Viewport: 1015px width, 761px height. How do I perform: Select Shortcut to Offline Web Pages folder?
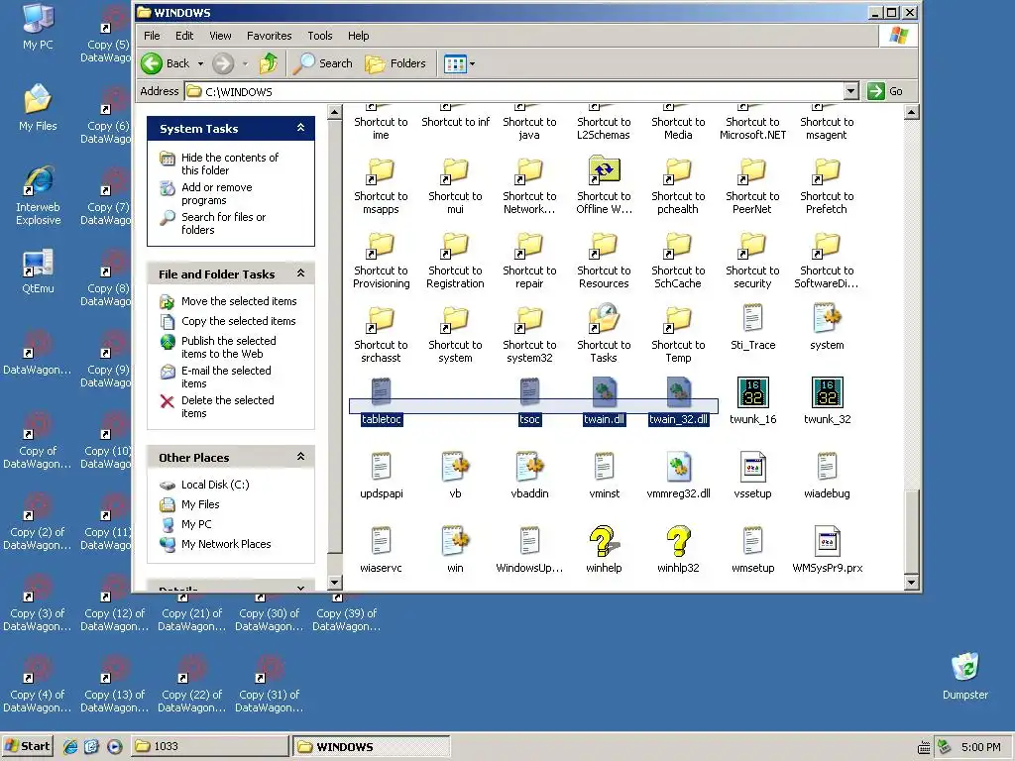(604, 169)
